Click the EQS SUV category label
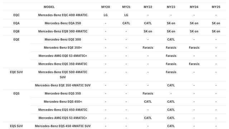Image resolution: width=229 pixels, height=129 pixels. (x=16, y=126)
